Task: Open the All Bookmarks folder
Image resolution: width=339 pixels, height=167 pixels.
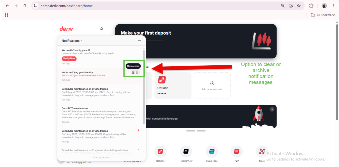Action: 323,15
